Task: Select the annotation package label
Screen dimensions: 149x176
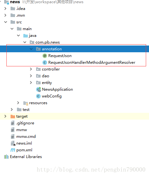Action: pos(52,49)
